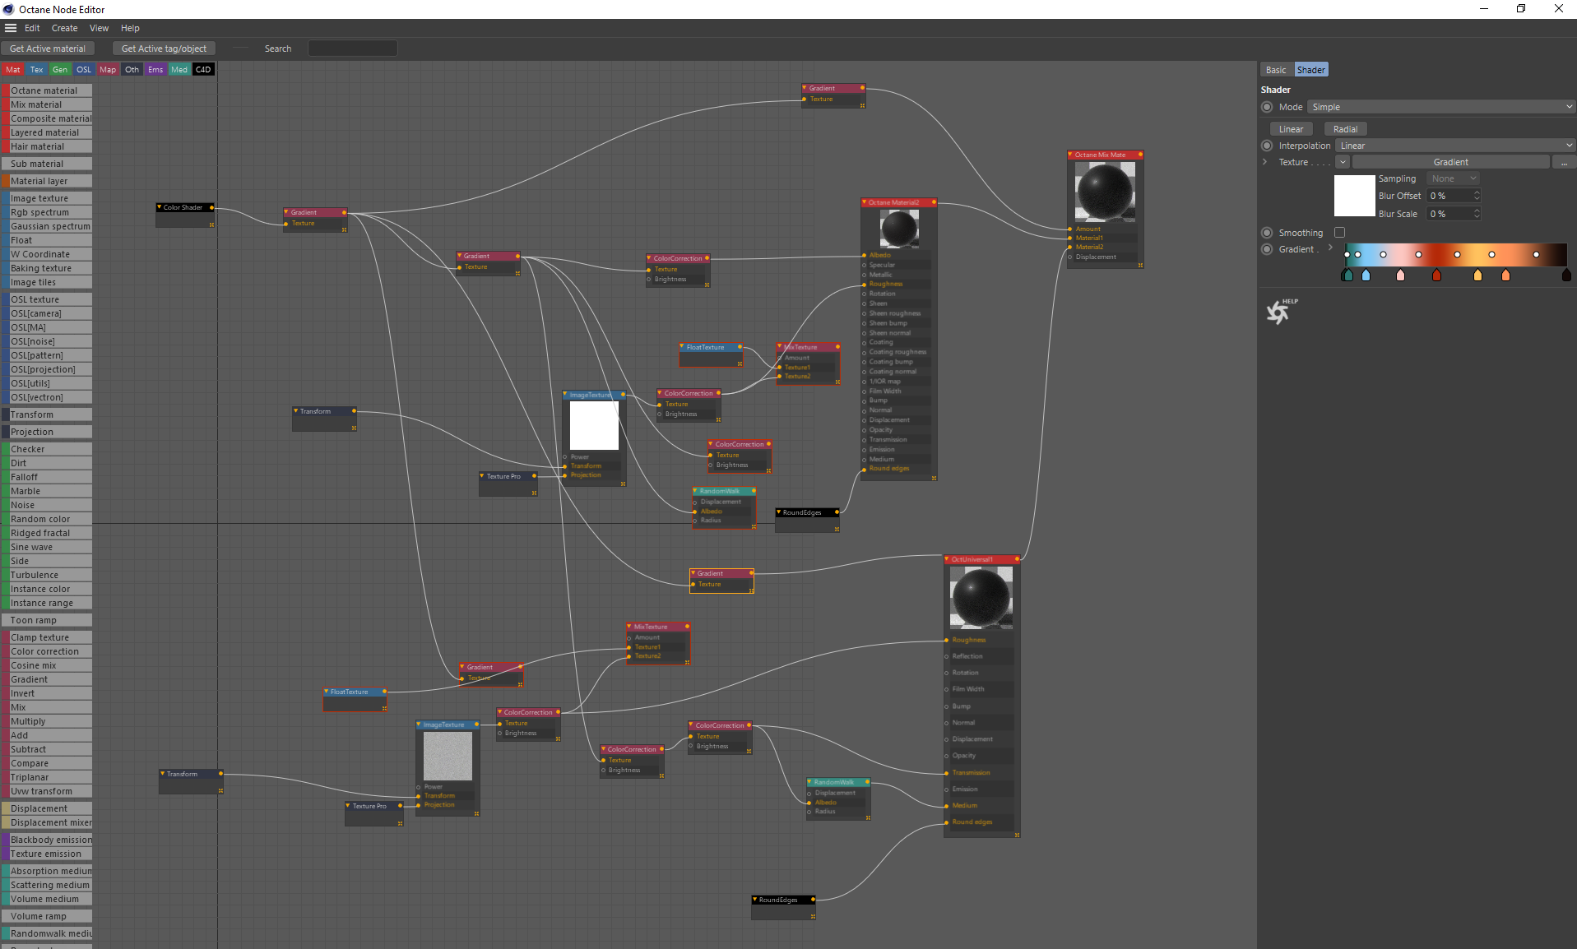
Task: Toggle the animation dot beside Gradient
Action: pyautogui.click(x=1267, y=249)
